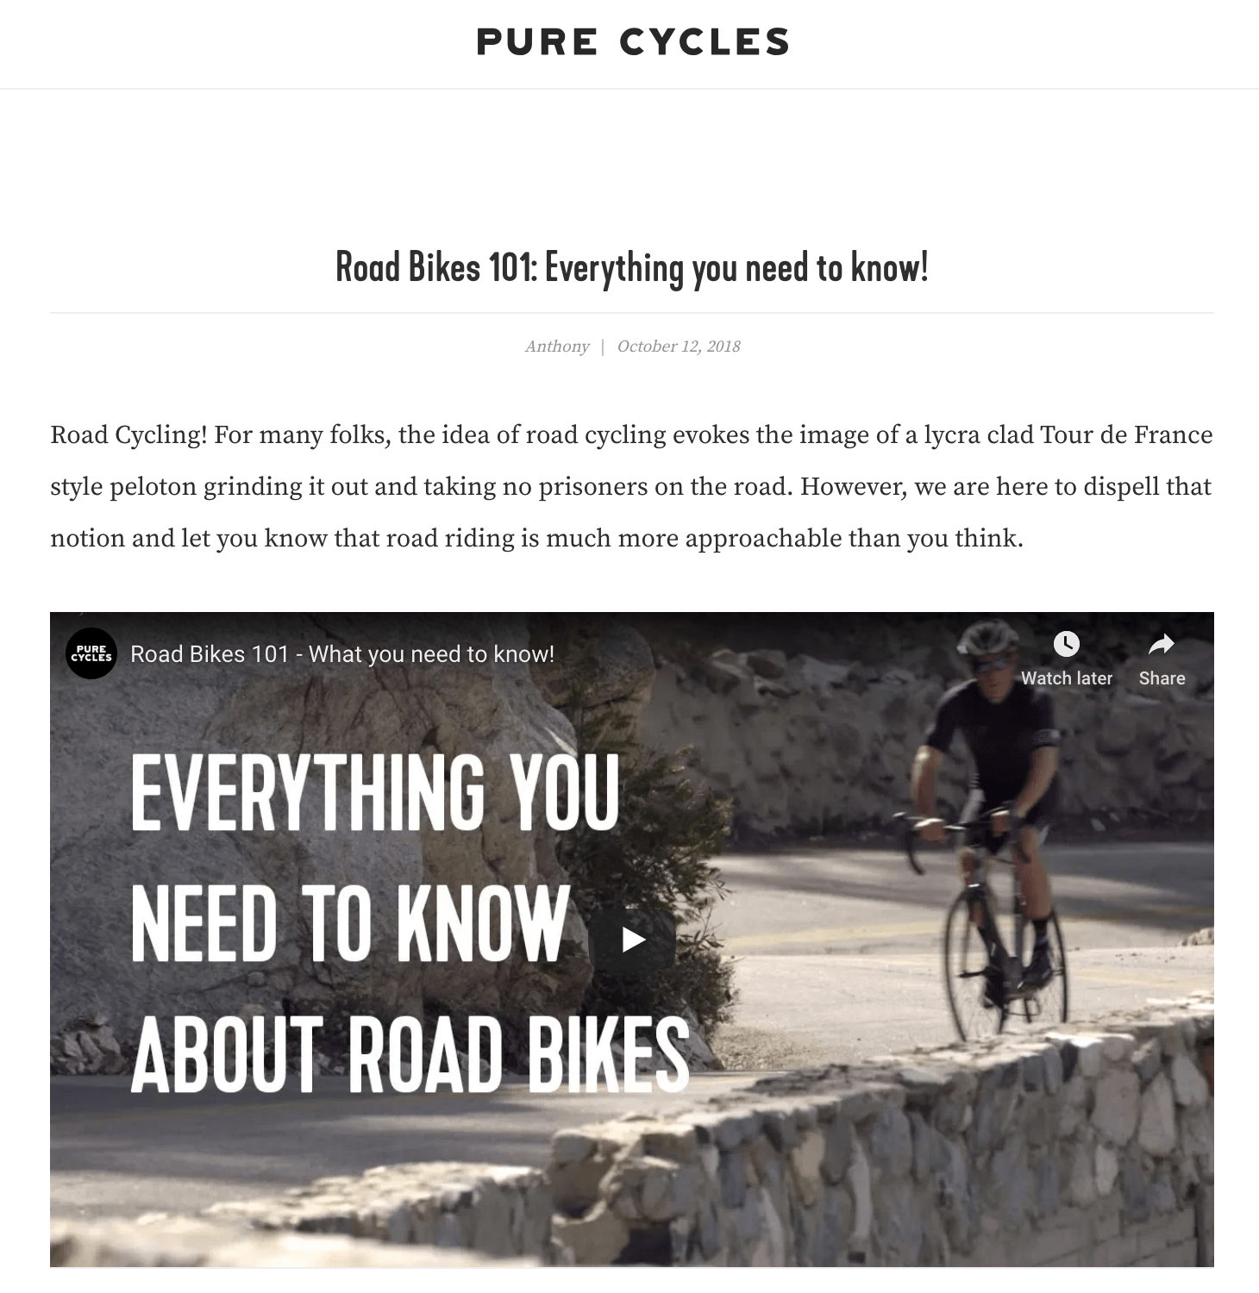Click the ABOUT ROAD BIKES overlay text
The width and height of the screenshot is (1259, 1293).
coord(410,1055)
